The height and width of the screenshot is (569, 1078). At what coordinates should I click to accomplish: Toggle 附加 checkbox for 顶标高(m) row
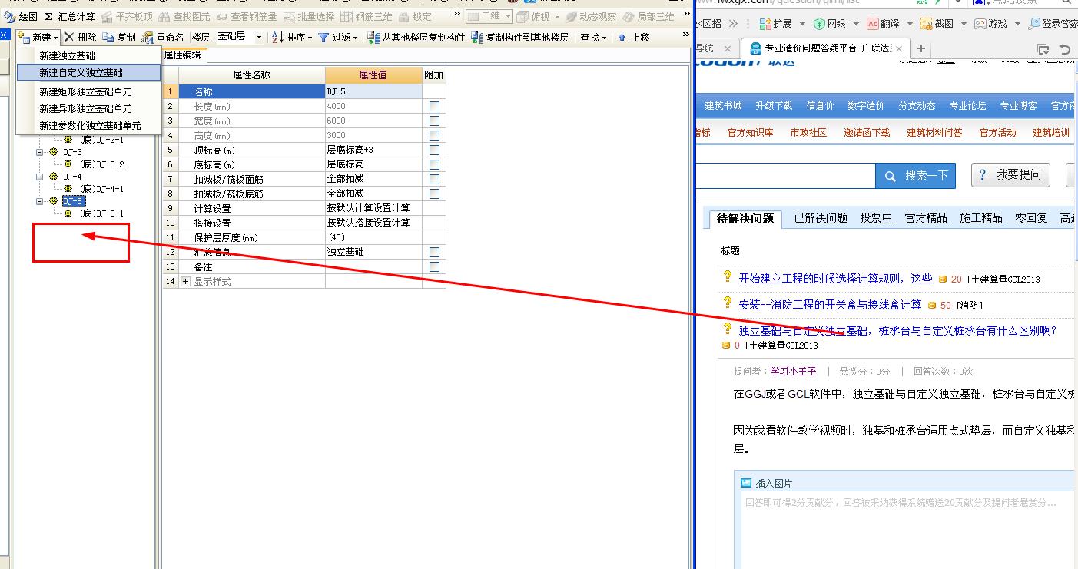click(434, 150)
